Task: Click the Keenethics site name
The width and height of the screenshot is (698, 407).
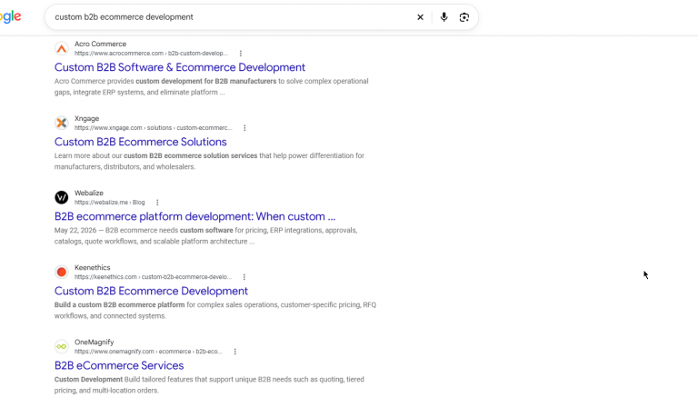Action: [x=92, y=268]
